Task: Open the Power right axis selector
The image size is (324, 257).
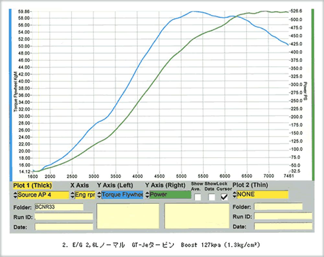Action: (170, 195)
